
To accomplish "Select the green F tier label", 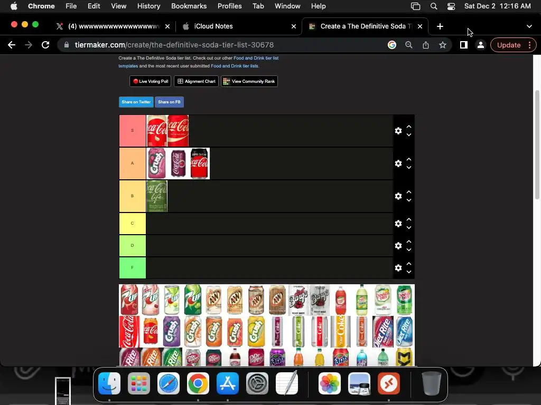I will click(133, 267).
